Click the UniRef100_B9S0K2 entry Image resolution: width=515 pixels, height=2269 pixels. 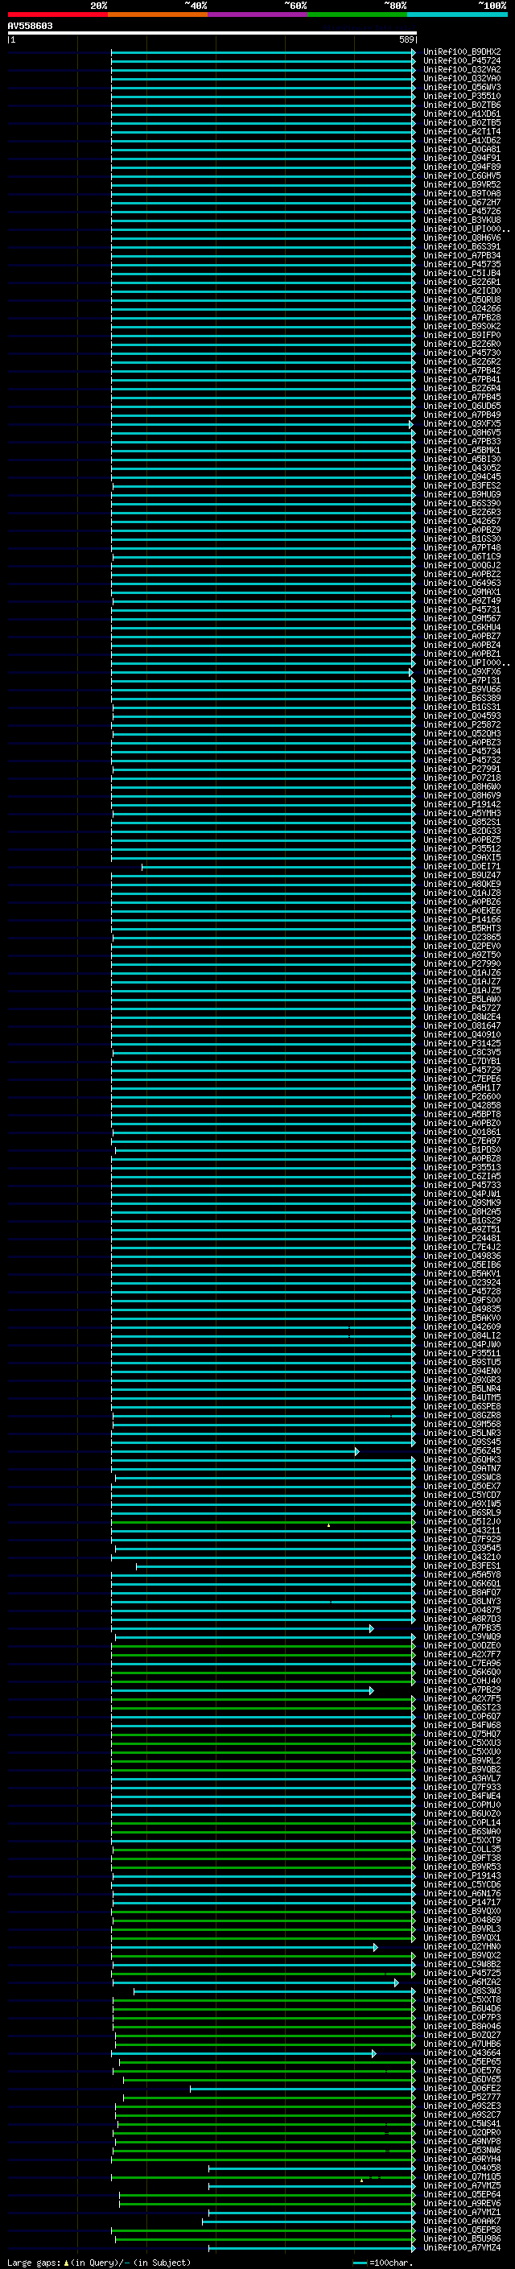(462, 326)
